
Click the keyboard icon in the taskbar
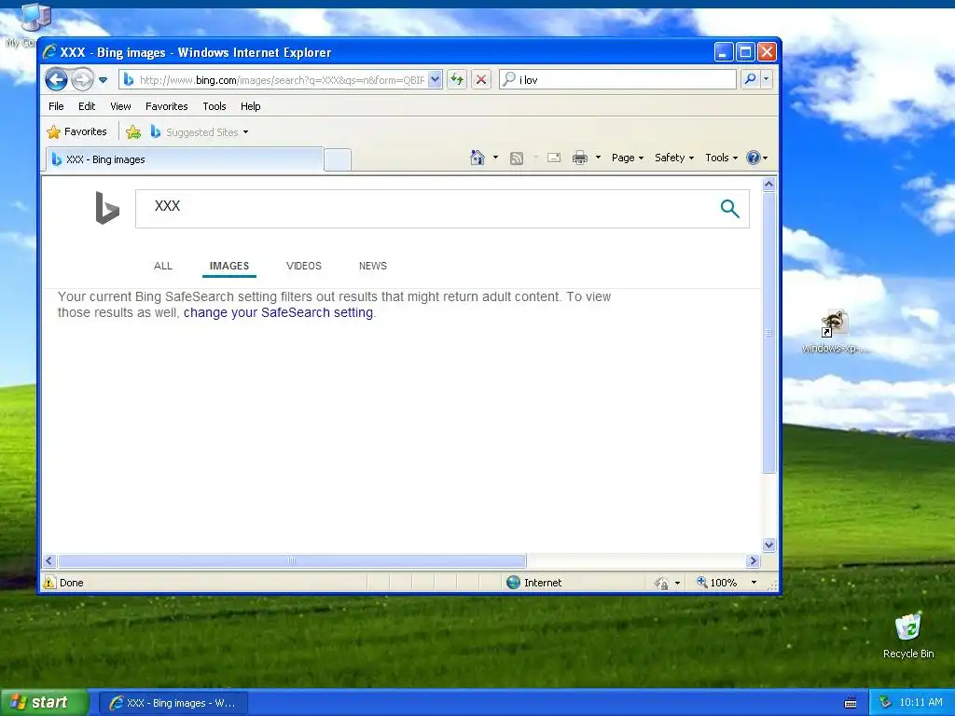coord(851,703)
